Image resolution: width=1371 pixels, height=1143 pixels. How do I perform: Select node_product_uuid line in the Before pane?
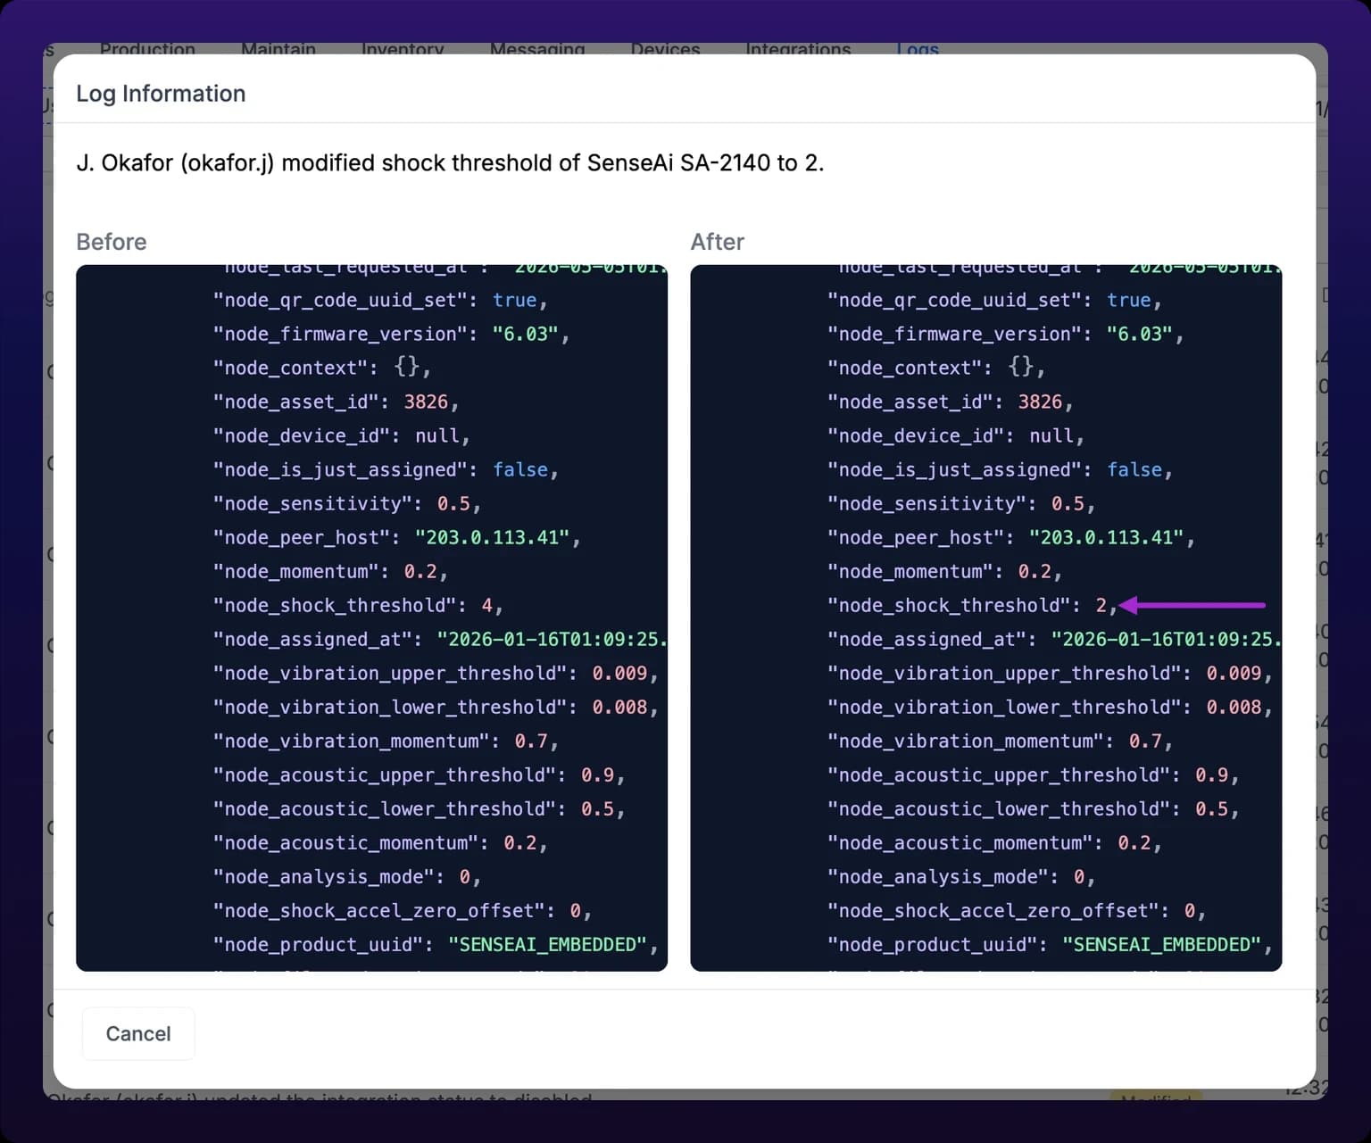coord(436,945)
